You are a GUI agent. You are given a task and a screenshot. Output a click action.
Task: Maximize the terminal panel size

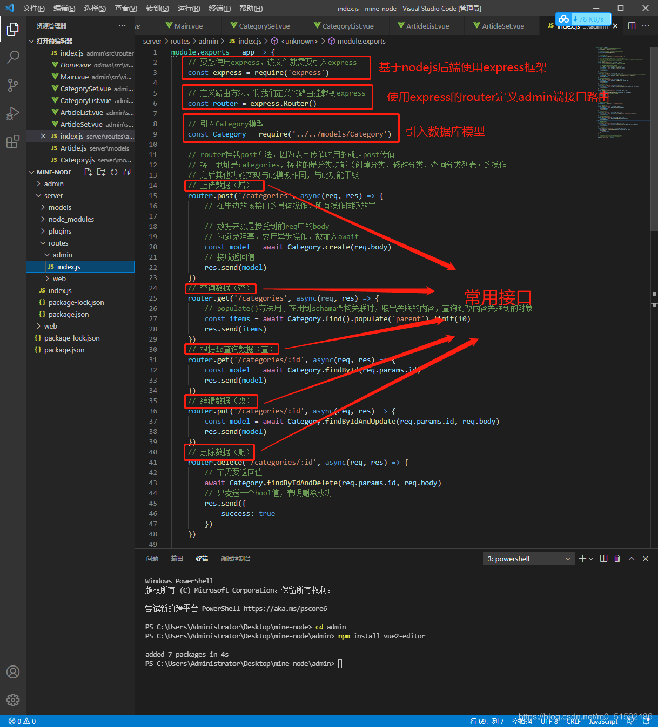pyautogui.click(x=632, y=559)
